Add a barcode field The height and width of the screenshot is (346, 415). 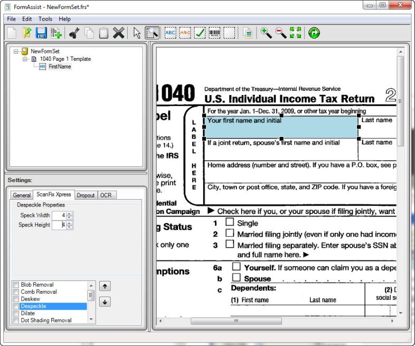[x=214, y=33]
